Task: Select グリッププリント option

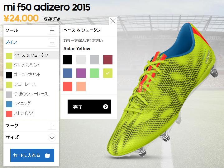Action: (x=27, y=65)
